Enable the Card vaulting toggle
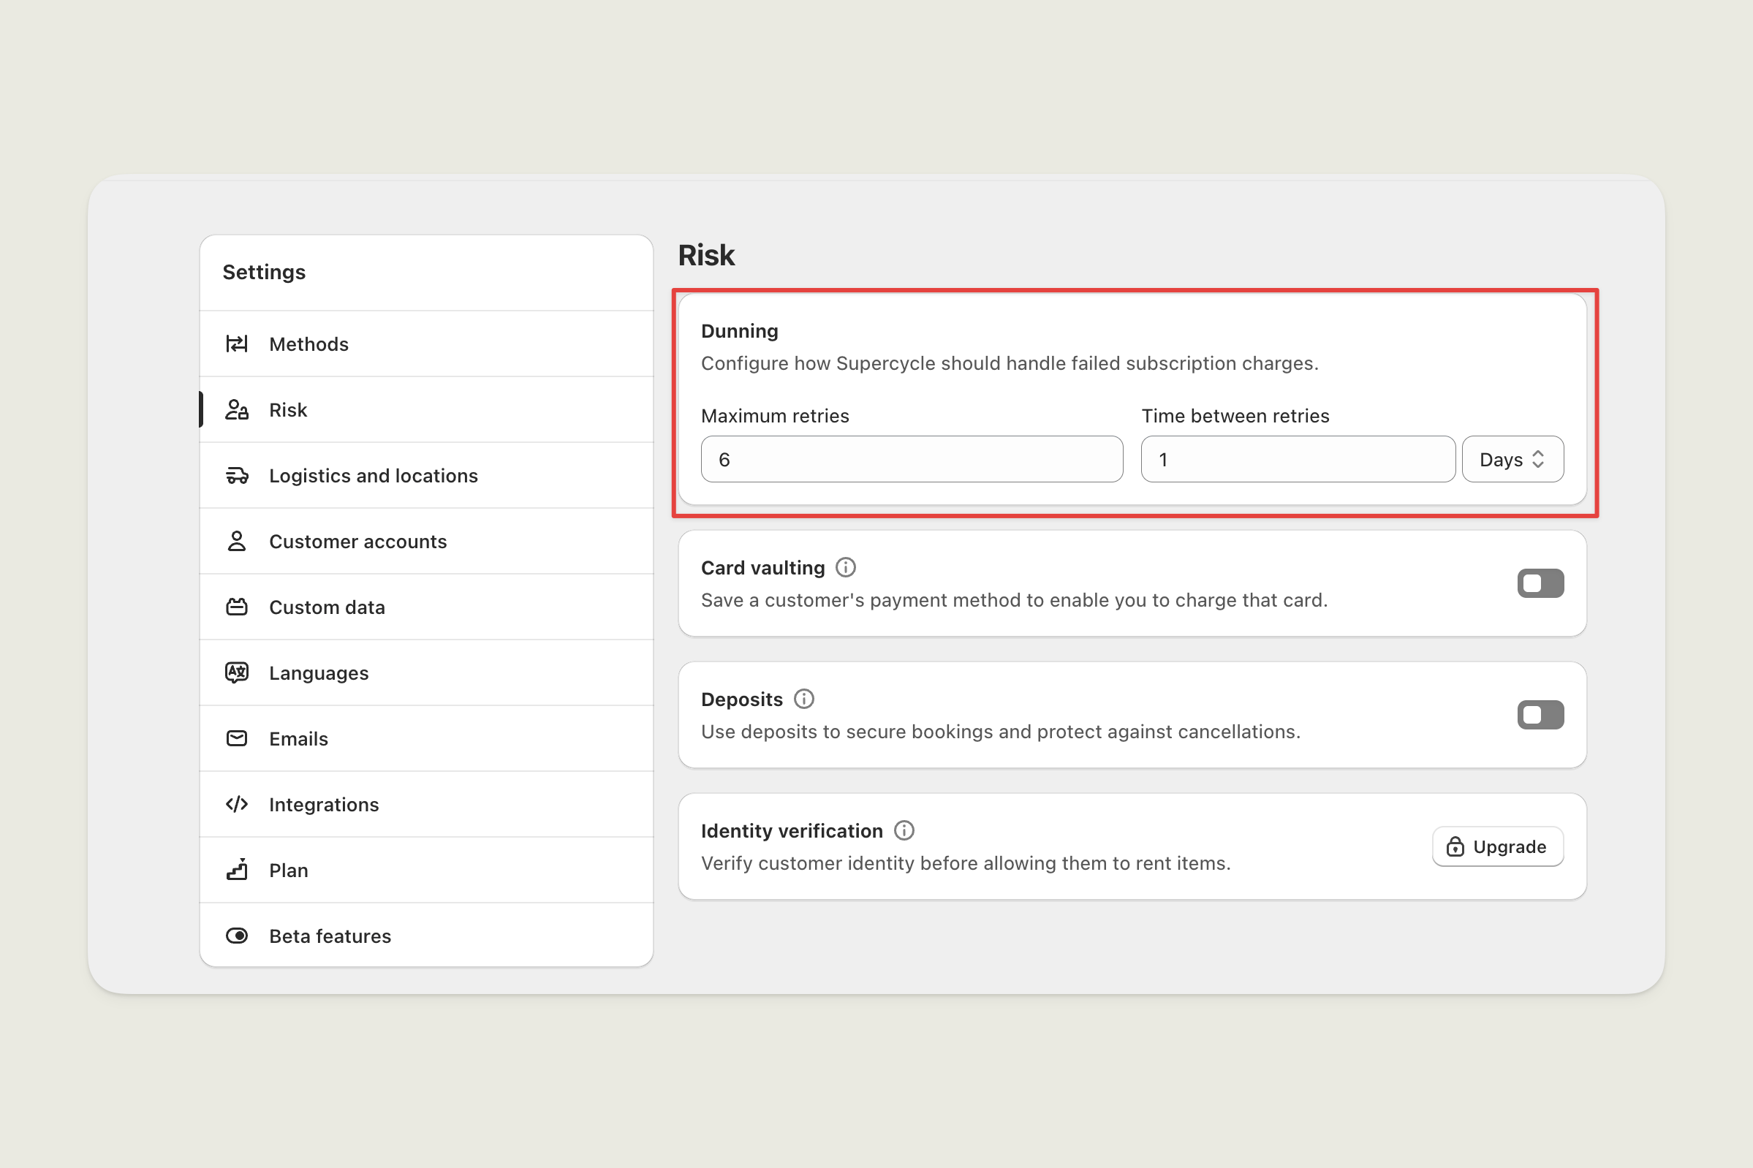 pyautogui.click(x=1540, y=583)
